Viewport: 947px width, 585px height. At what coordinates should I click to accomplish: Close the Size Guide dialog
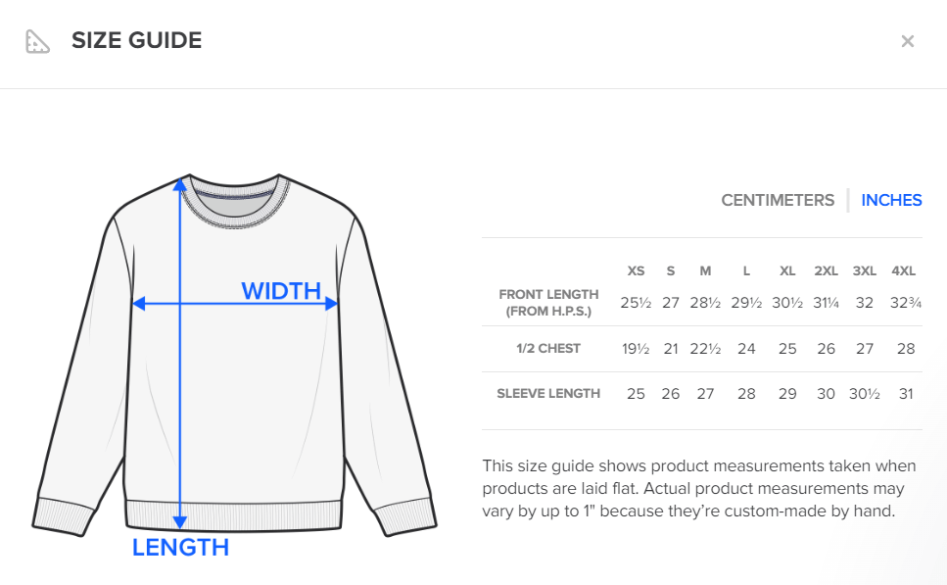coord(908,41)
